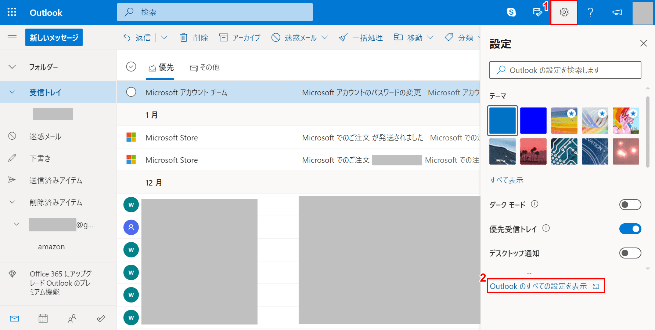Toggle ダーク モード switch

(x=630, y=205)
